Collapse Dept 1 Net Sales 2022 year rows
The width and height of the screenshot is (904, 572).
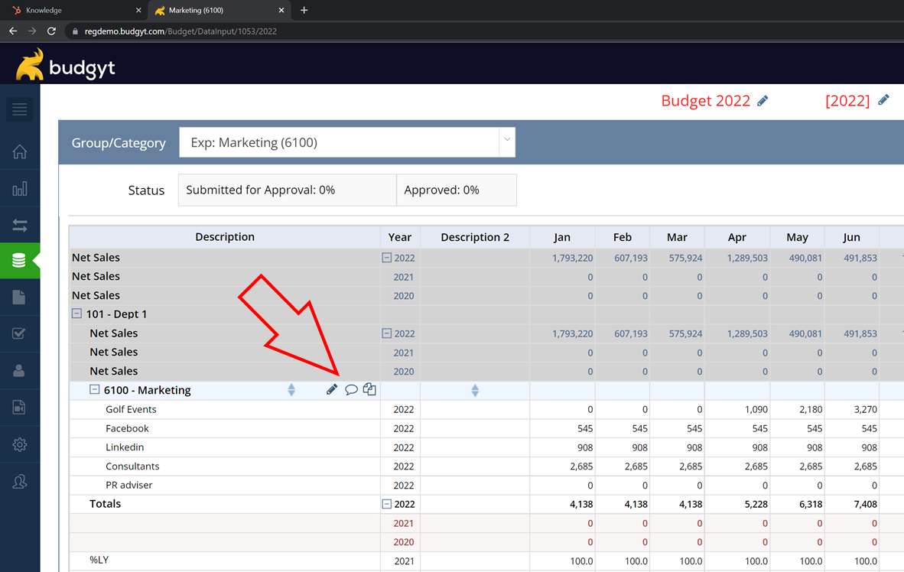click(x=387, y=333)
